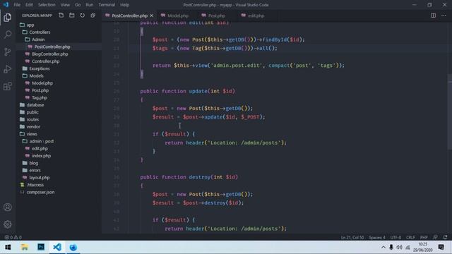The image size is (452, 254).
Task: Split the editor to the right
Action: pyautogui.click(x=433, y=16)
